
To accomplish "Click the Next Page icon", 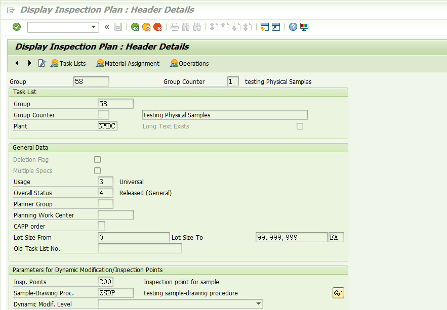I will [x=236, y=27].
